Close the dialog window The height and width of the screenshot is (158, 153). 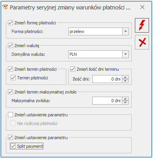click(142, 7)
